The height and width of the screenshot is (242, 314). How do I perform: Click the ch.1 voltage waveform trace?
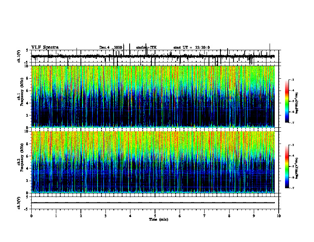coord(153,57)
